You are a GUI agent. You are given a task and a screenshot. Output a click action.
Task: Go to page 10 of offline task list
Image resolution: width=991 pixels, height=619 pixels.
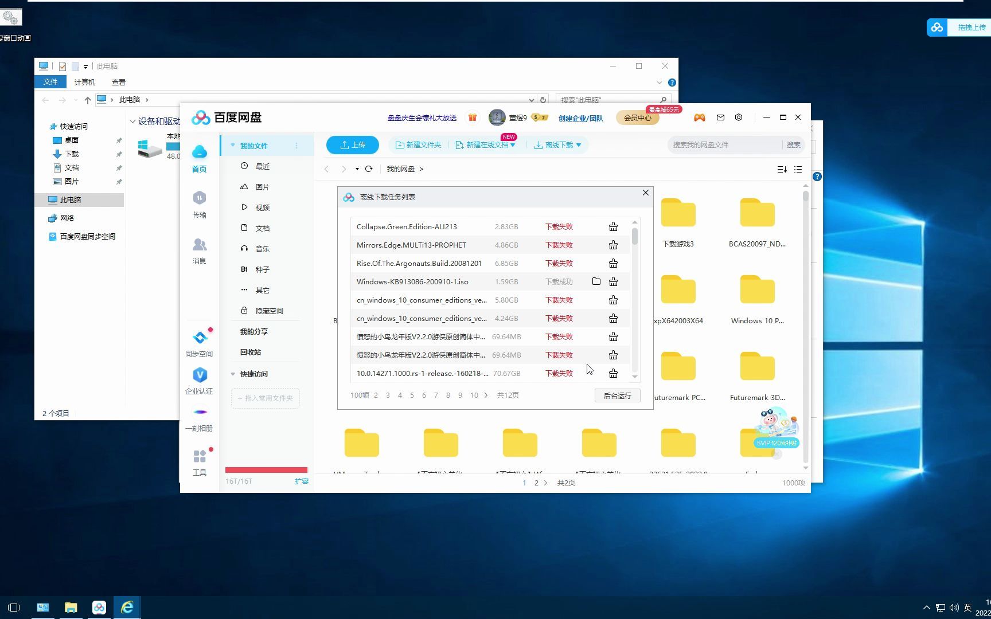click(x=474, y=395)
